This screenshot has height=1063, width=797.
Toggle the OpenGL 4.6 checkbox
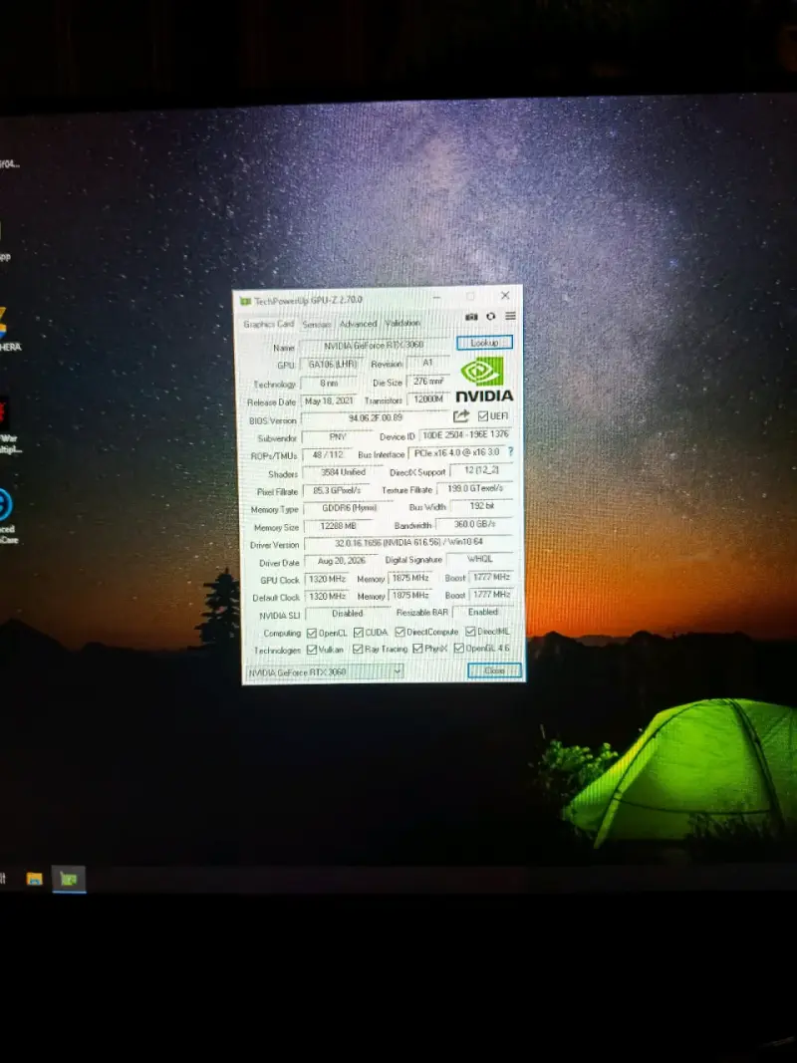point(459,649)
